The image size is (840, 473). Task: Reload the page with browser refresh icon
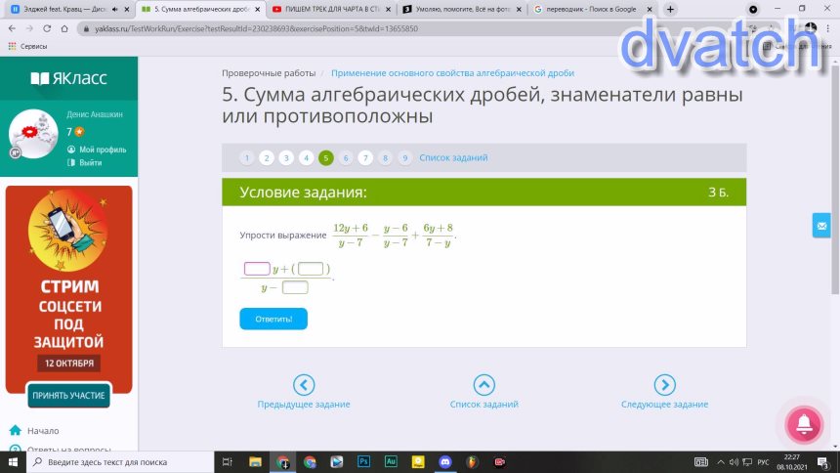[45, 29]
